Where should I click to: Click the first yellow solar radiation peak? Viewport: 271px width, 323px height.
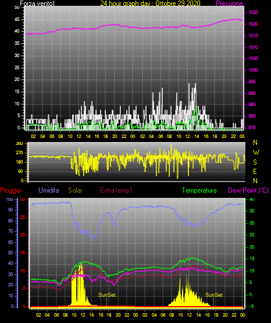[x=81, y=264]
